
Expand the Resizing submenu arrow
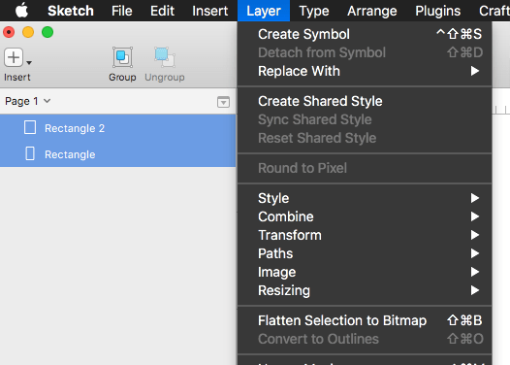point(475,290)
